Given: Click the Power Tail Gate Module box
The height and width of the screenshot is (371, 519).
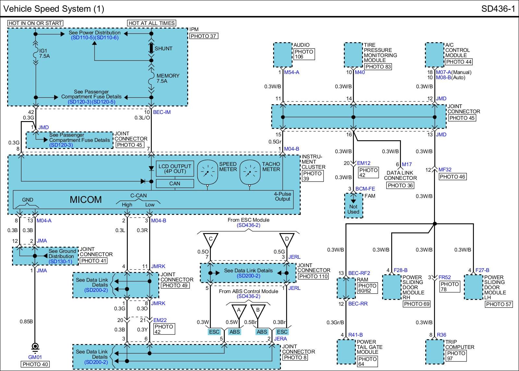Looking at the screenshot, I should (346, 352).
